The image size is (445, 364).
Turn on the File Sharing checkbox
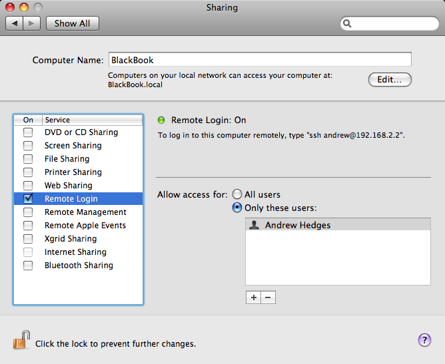[x=28, y=159]
